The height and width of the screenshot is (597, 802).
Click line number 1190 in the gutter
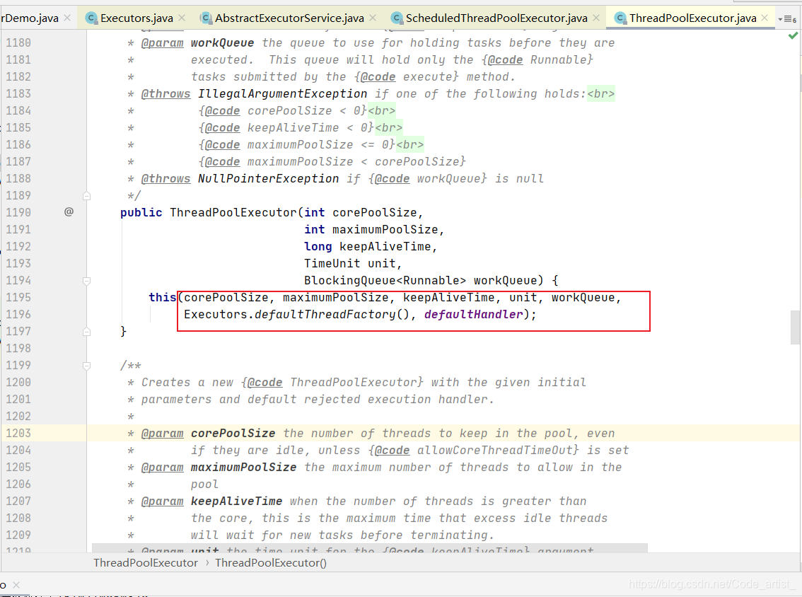click(x=18, y=212)
